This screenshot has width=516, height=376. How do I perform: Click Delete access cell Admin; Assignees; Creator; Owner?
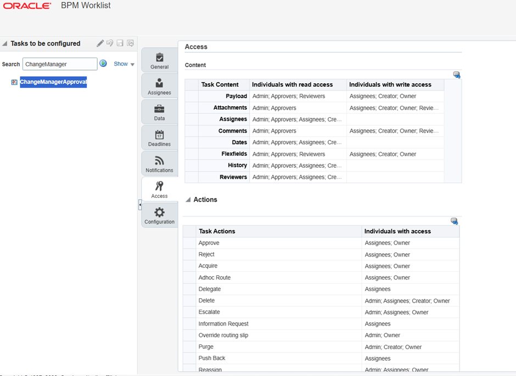411,300
